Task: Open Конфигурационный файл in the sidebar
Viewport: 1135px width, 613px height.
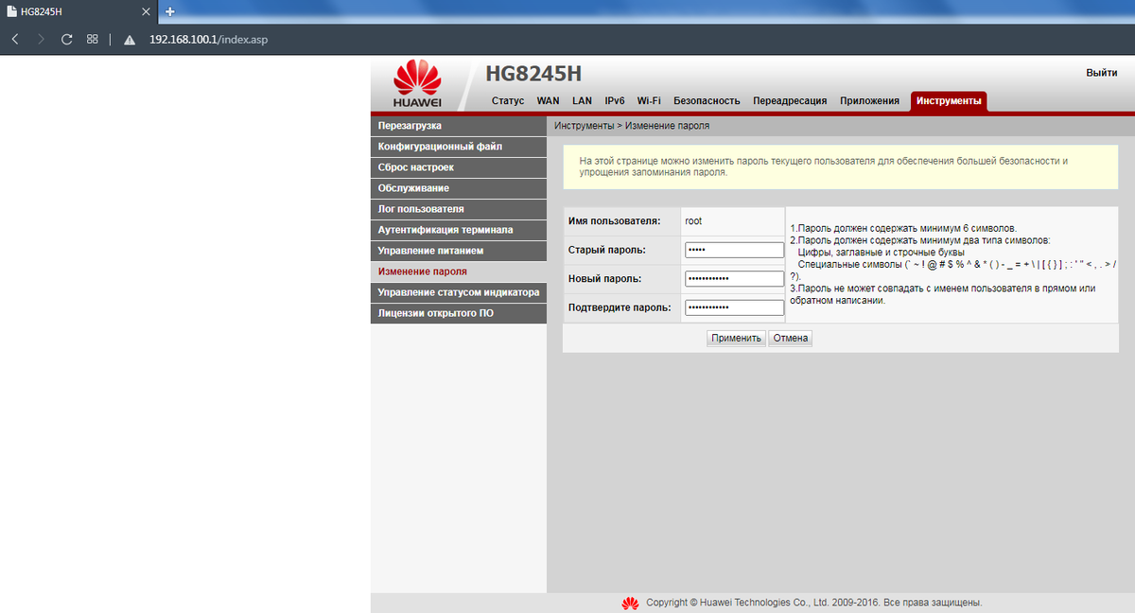Action: coord(459,147)
